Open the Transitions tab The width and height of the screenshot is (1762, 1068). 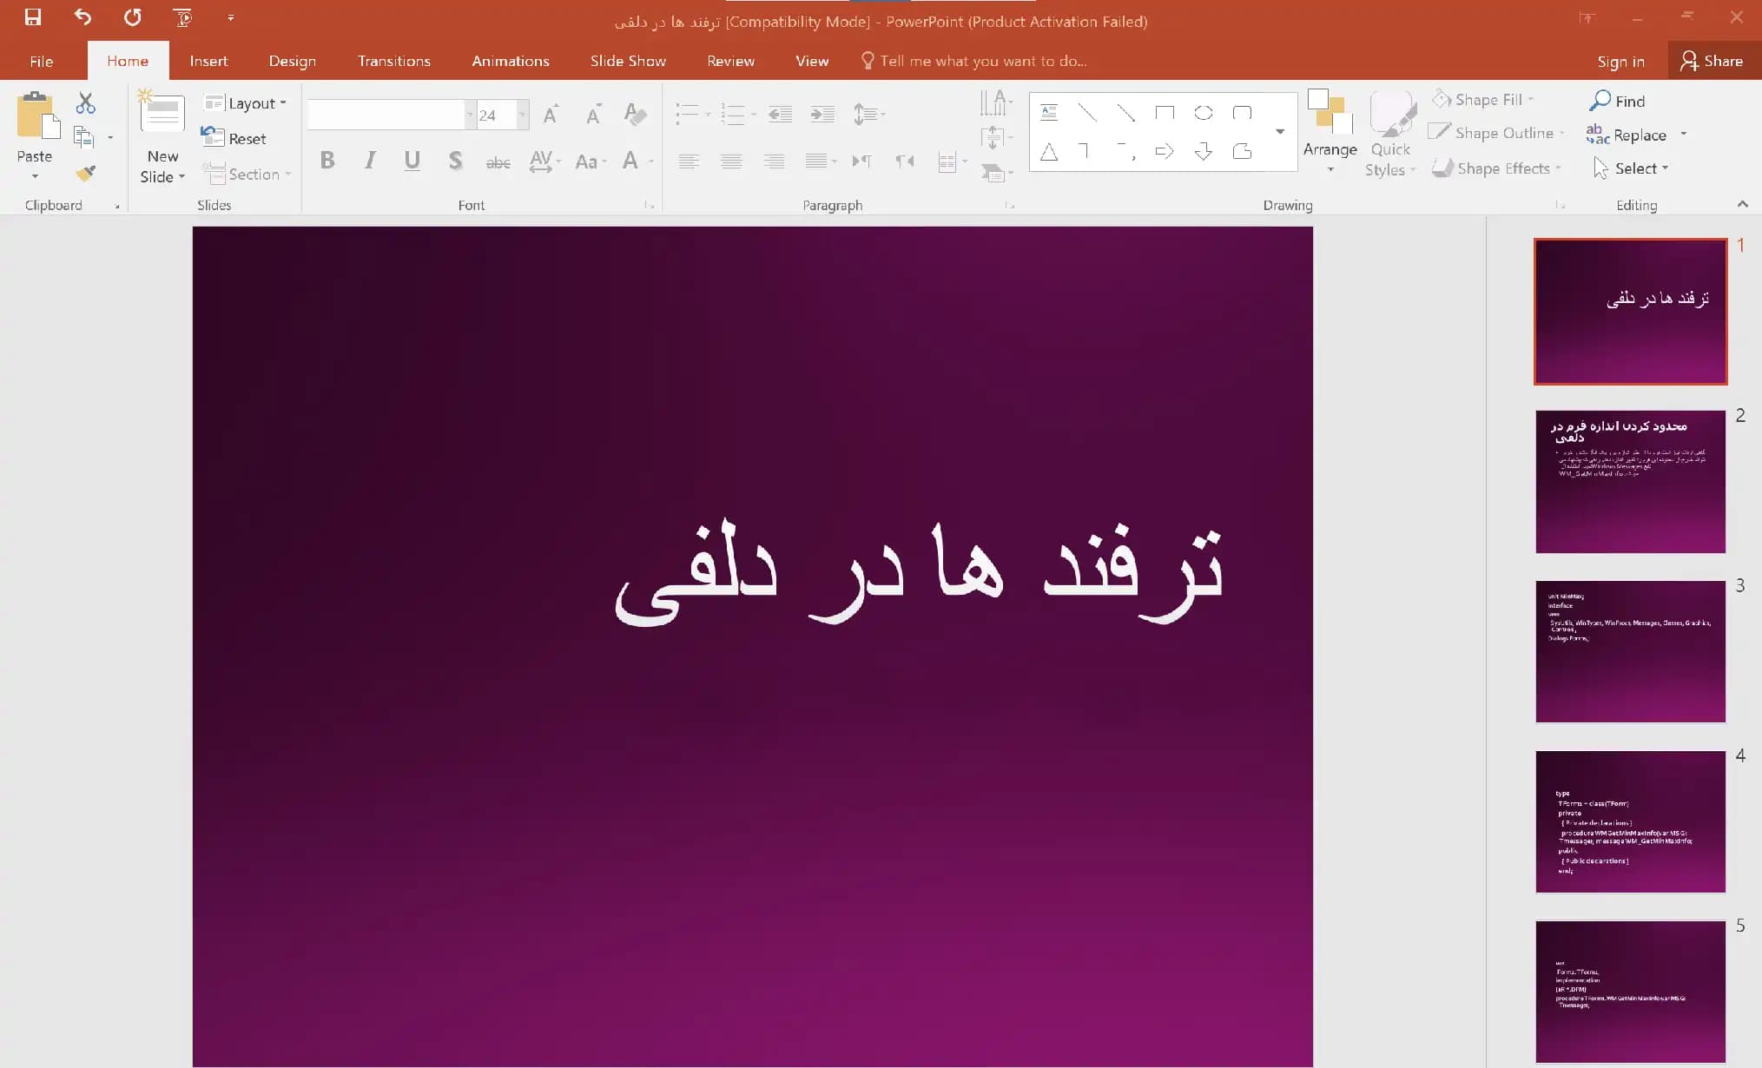coord(394,61)
